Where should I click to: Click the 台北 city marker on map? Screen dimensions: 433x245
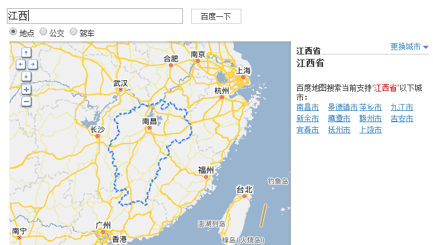click(x=244, y=196)
